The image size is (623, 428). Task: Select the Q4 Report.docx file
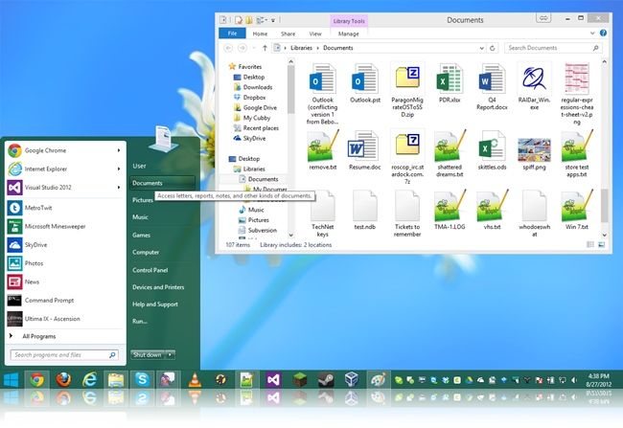pos(493,86)
